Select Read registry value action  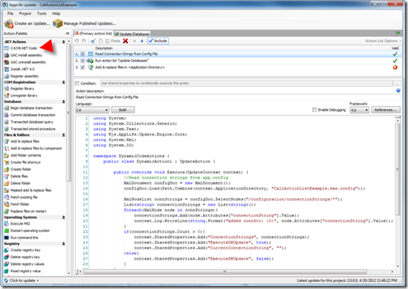click(x=23, y=271)
